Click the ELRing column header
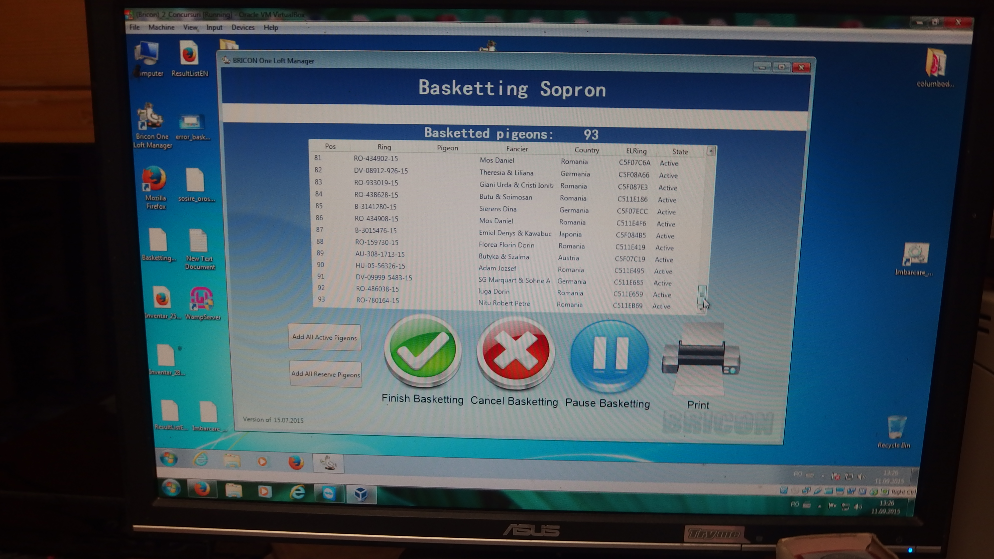This screenshot has height=559, width=994. [636, 151]
